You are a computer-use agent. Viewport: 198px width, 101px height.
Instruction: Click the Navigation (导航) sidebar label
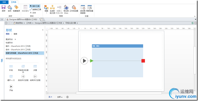click(2, 60)
